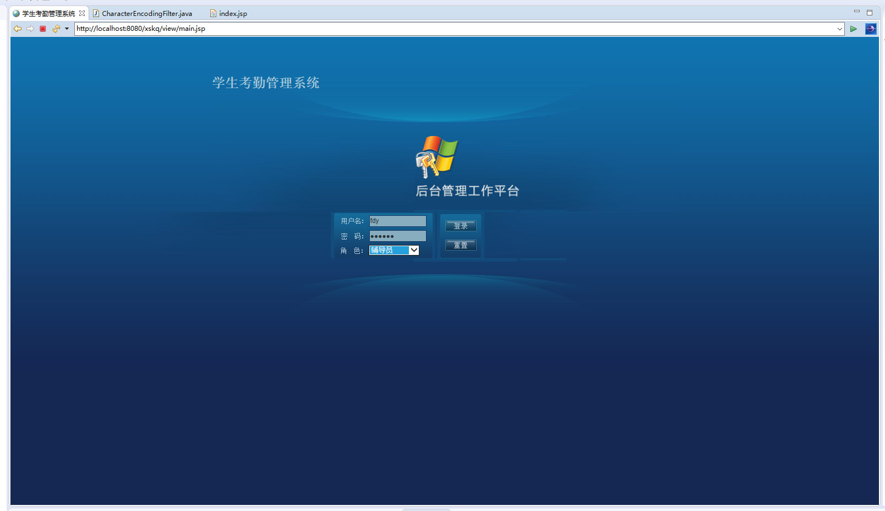885x511 pixels.
Task: Click the username field containing fdy
Action: coord(397,221)
